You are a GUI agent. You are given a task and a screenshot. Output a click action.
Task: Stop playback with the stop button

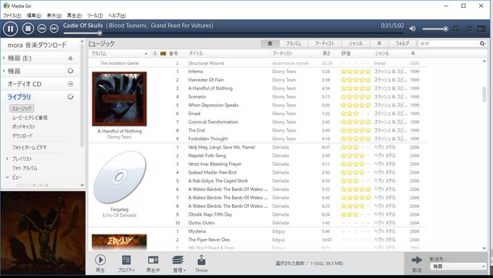pyautogui.click(x=28, y=28)
